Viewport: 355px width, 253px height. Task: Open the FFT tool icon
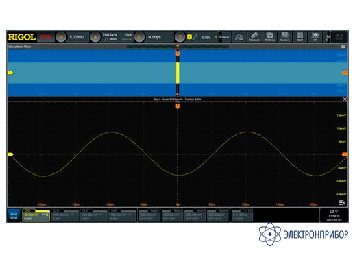pyautogui.click(x=315, y=37)
